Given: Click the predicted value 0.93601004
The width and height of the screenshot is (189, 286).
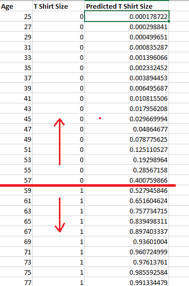Looking at the screenshot, I should click(127, 241).
